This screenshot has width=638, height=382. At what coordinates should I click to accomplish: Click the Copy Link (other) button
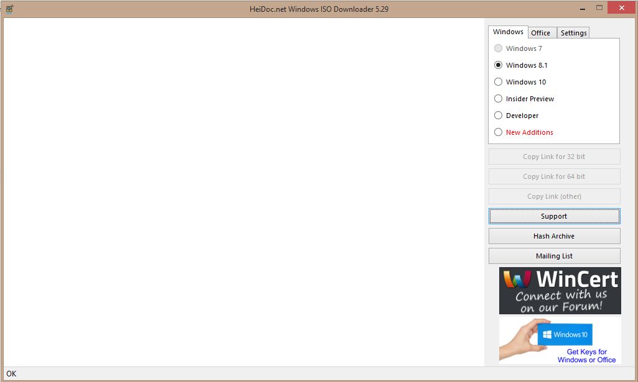(554, 196)
